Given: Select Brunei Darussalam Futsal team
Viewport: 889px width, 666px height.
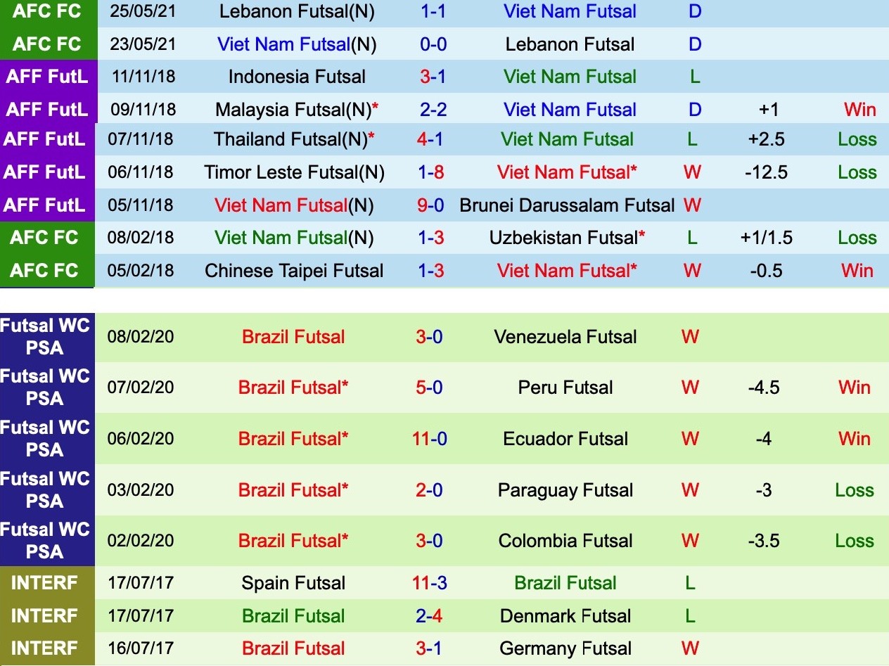Looking at the screenshot, I should (567, 205).
